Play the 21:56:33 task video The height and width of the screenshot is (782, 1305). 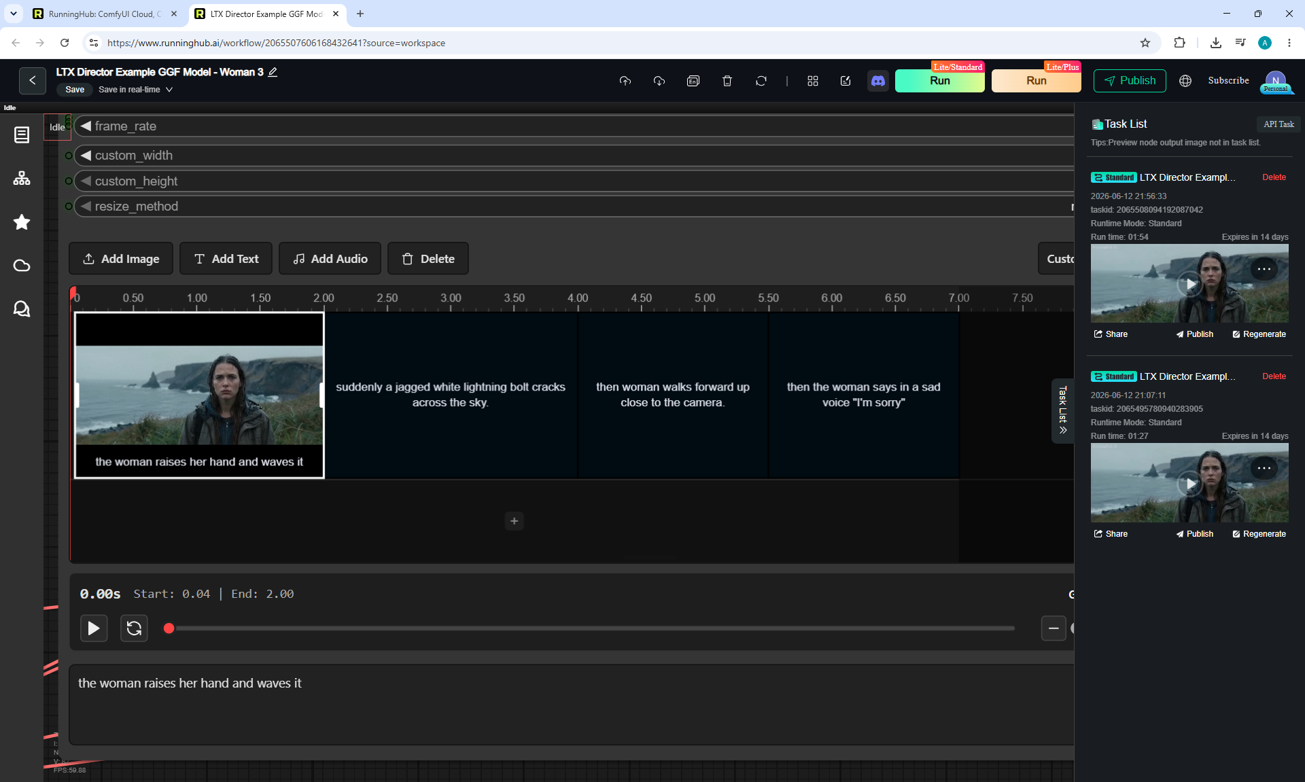1189,284
